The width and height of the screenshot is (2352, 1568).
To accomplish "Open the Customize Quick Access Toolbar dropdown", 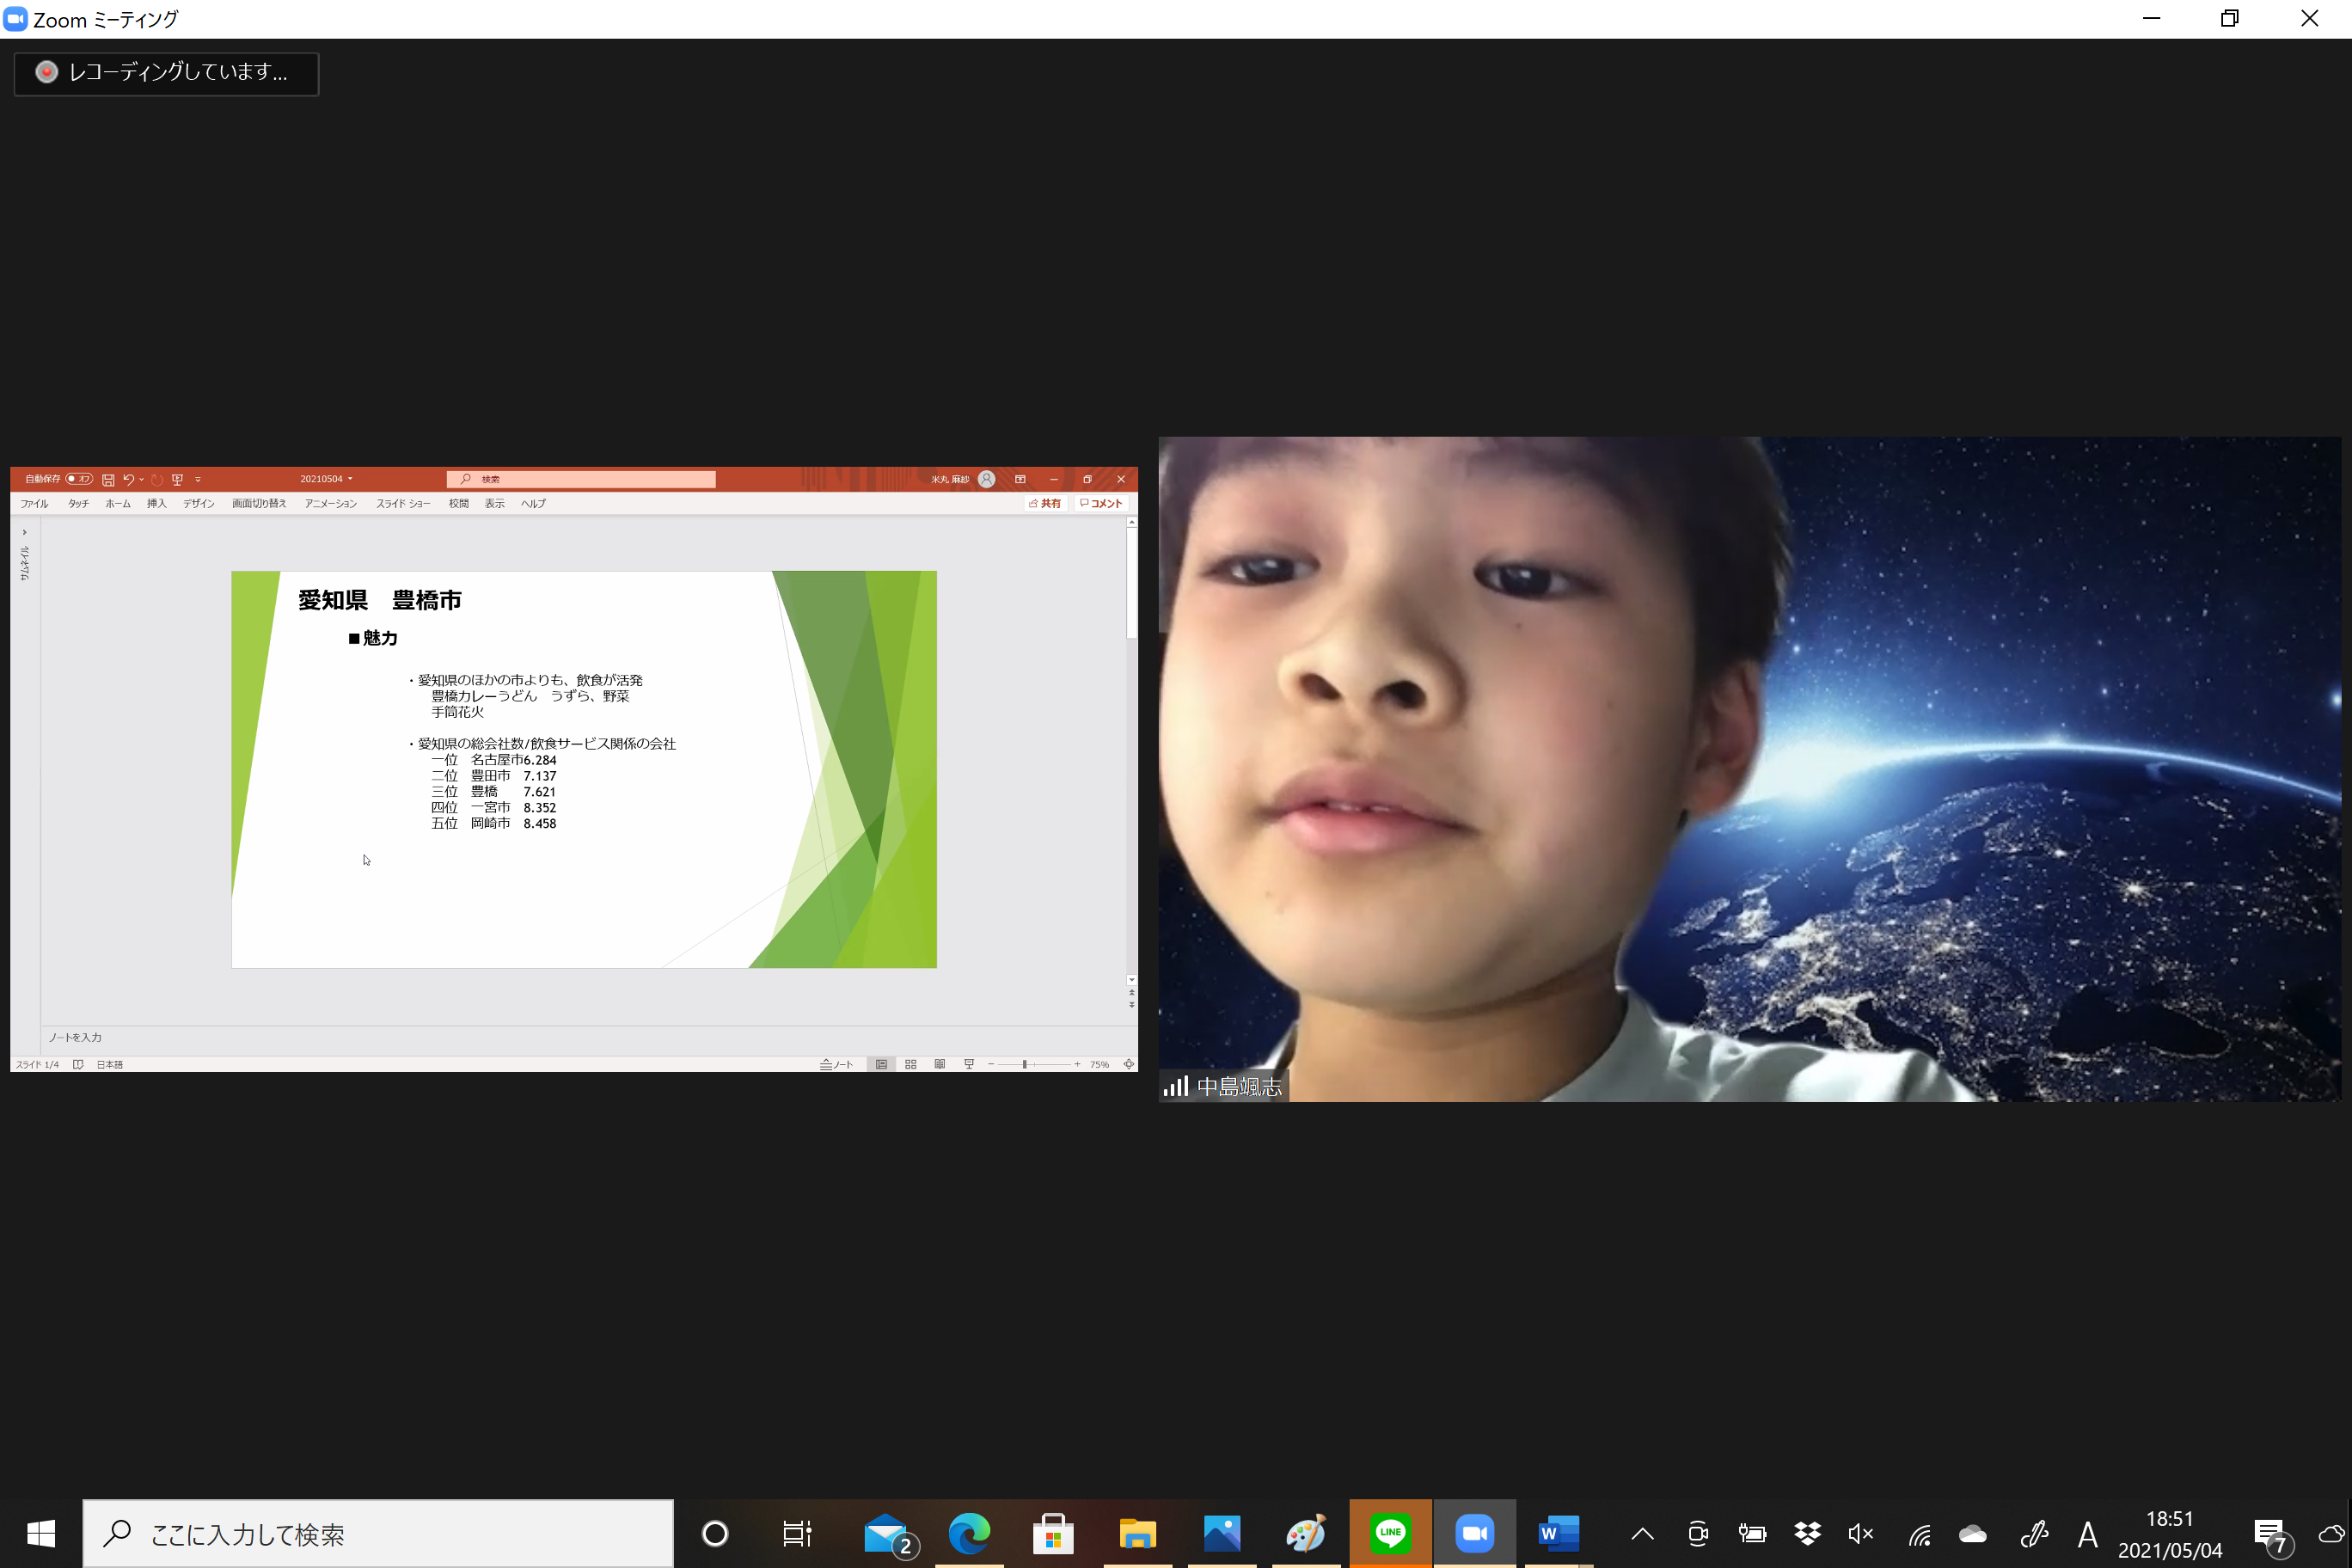I will (198, 479).
